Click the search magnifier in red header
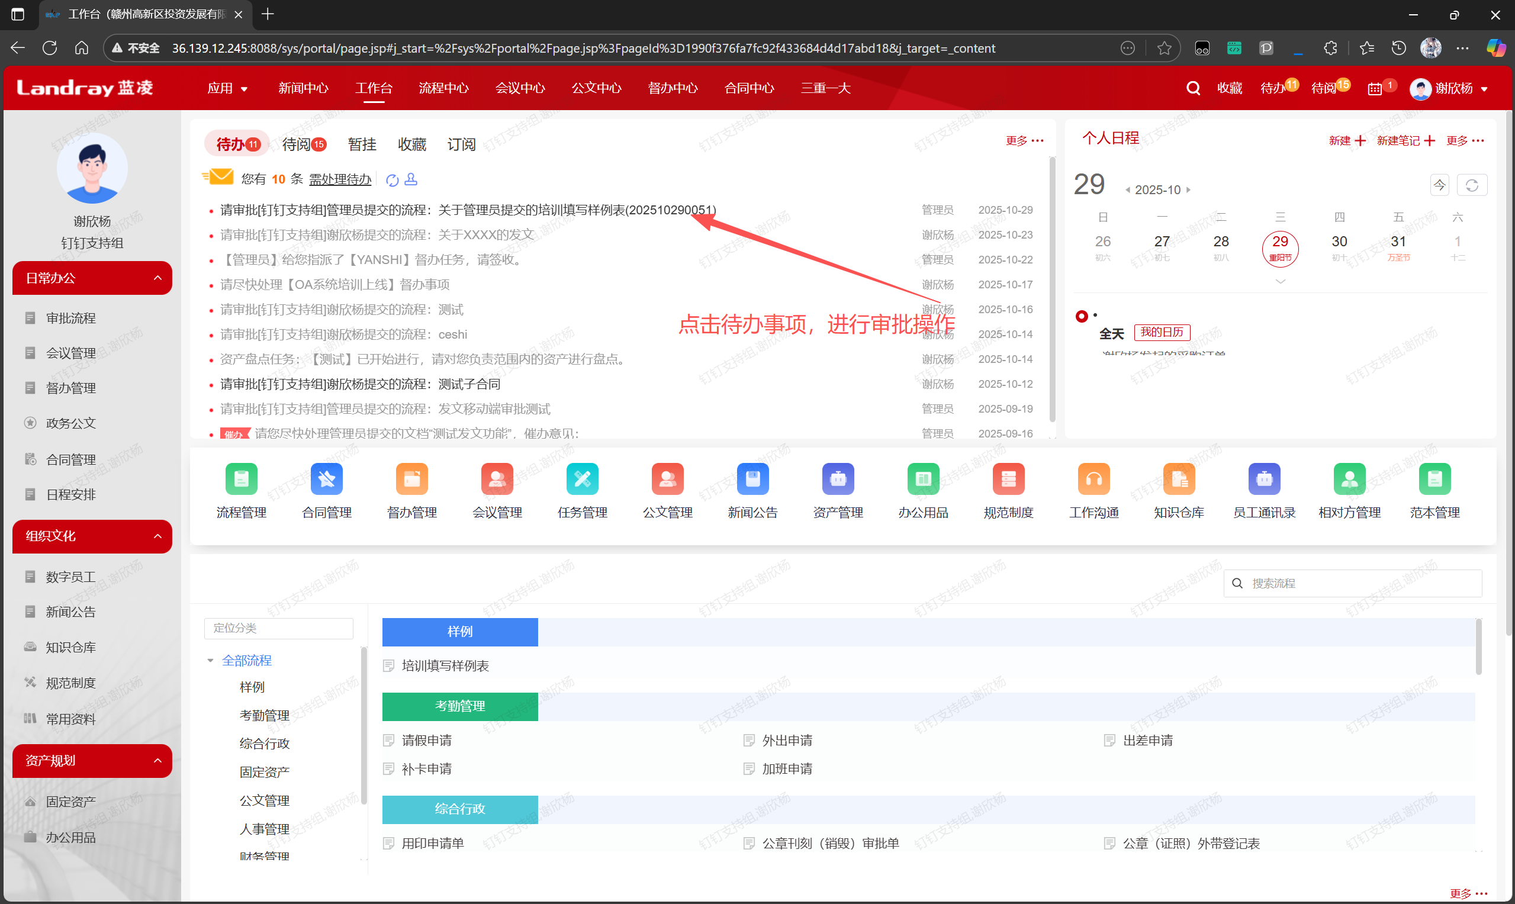1515x904 pixels. pos(1193,88)
